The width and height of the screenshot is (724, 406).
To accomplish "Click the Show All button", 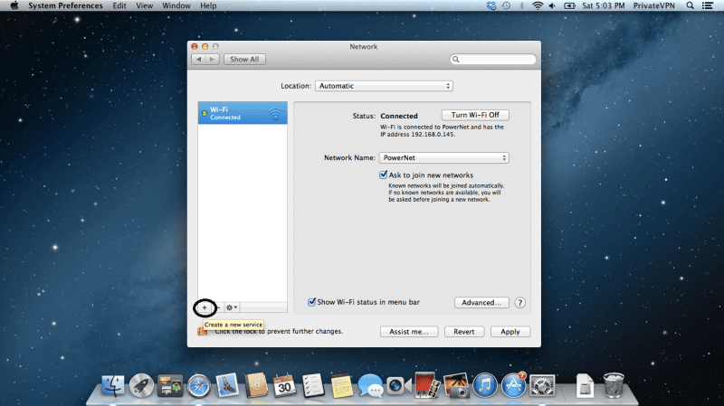I will click(x=244, y=59).
